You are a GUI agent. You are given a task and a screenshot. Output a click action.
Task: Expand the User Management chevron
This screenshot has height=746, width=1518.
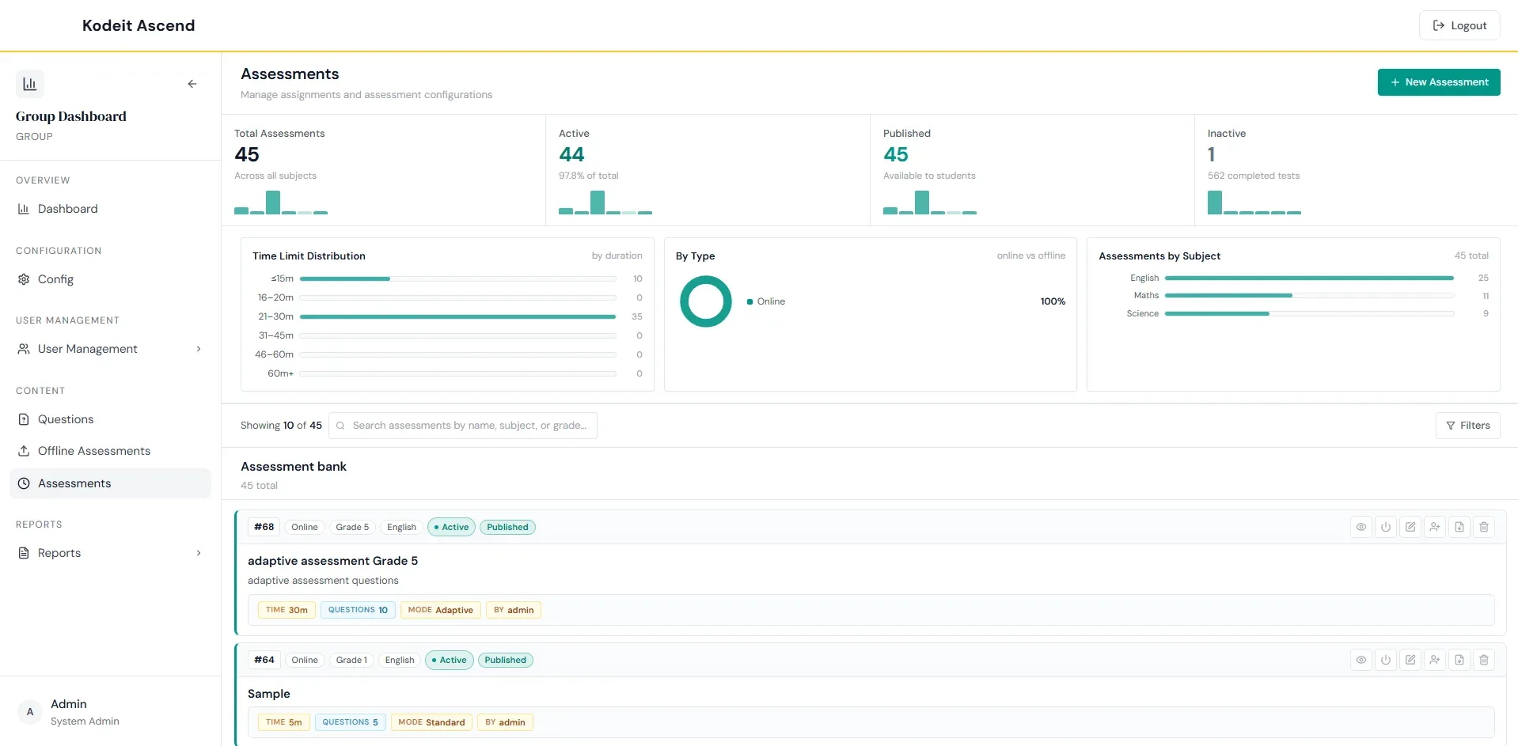click(199, 349)
